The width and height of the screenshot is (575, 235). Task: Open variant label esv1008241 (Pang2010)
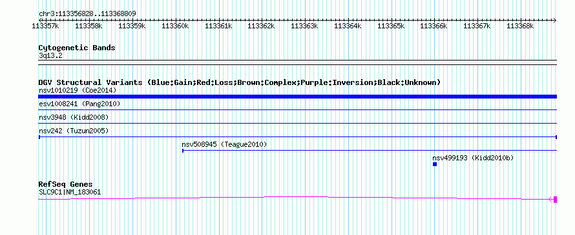[79, 104]
